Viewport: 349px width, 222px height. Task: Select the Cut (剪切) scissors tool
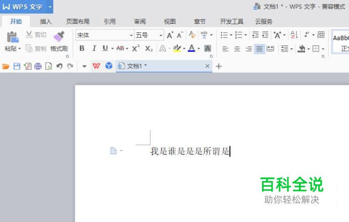point(36,35)
